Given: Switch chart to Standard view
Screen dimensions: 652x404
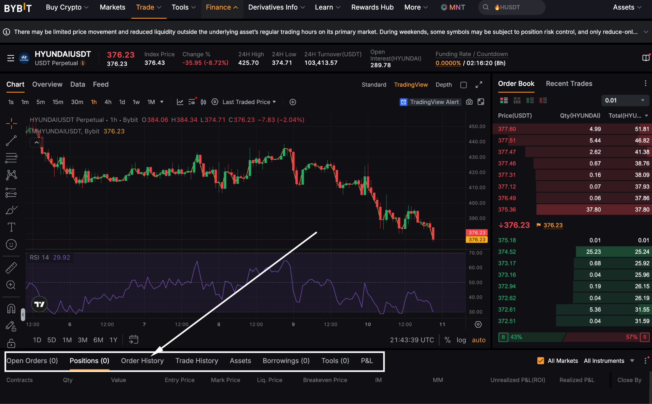Looking at the screenshot, I should pyautogui.click(x=374, y=85).
